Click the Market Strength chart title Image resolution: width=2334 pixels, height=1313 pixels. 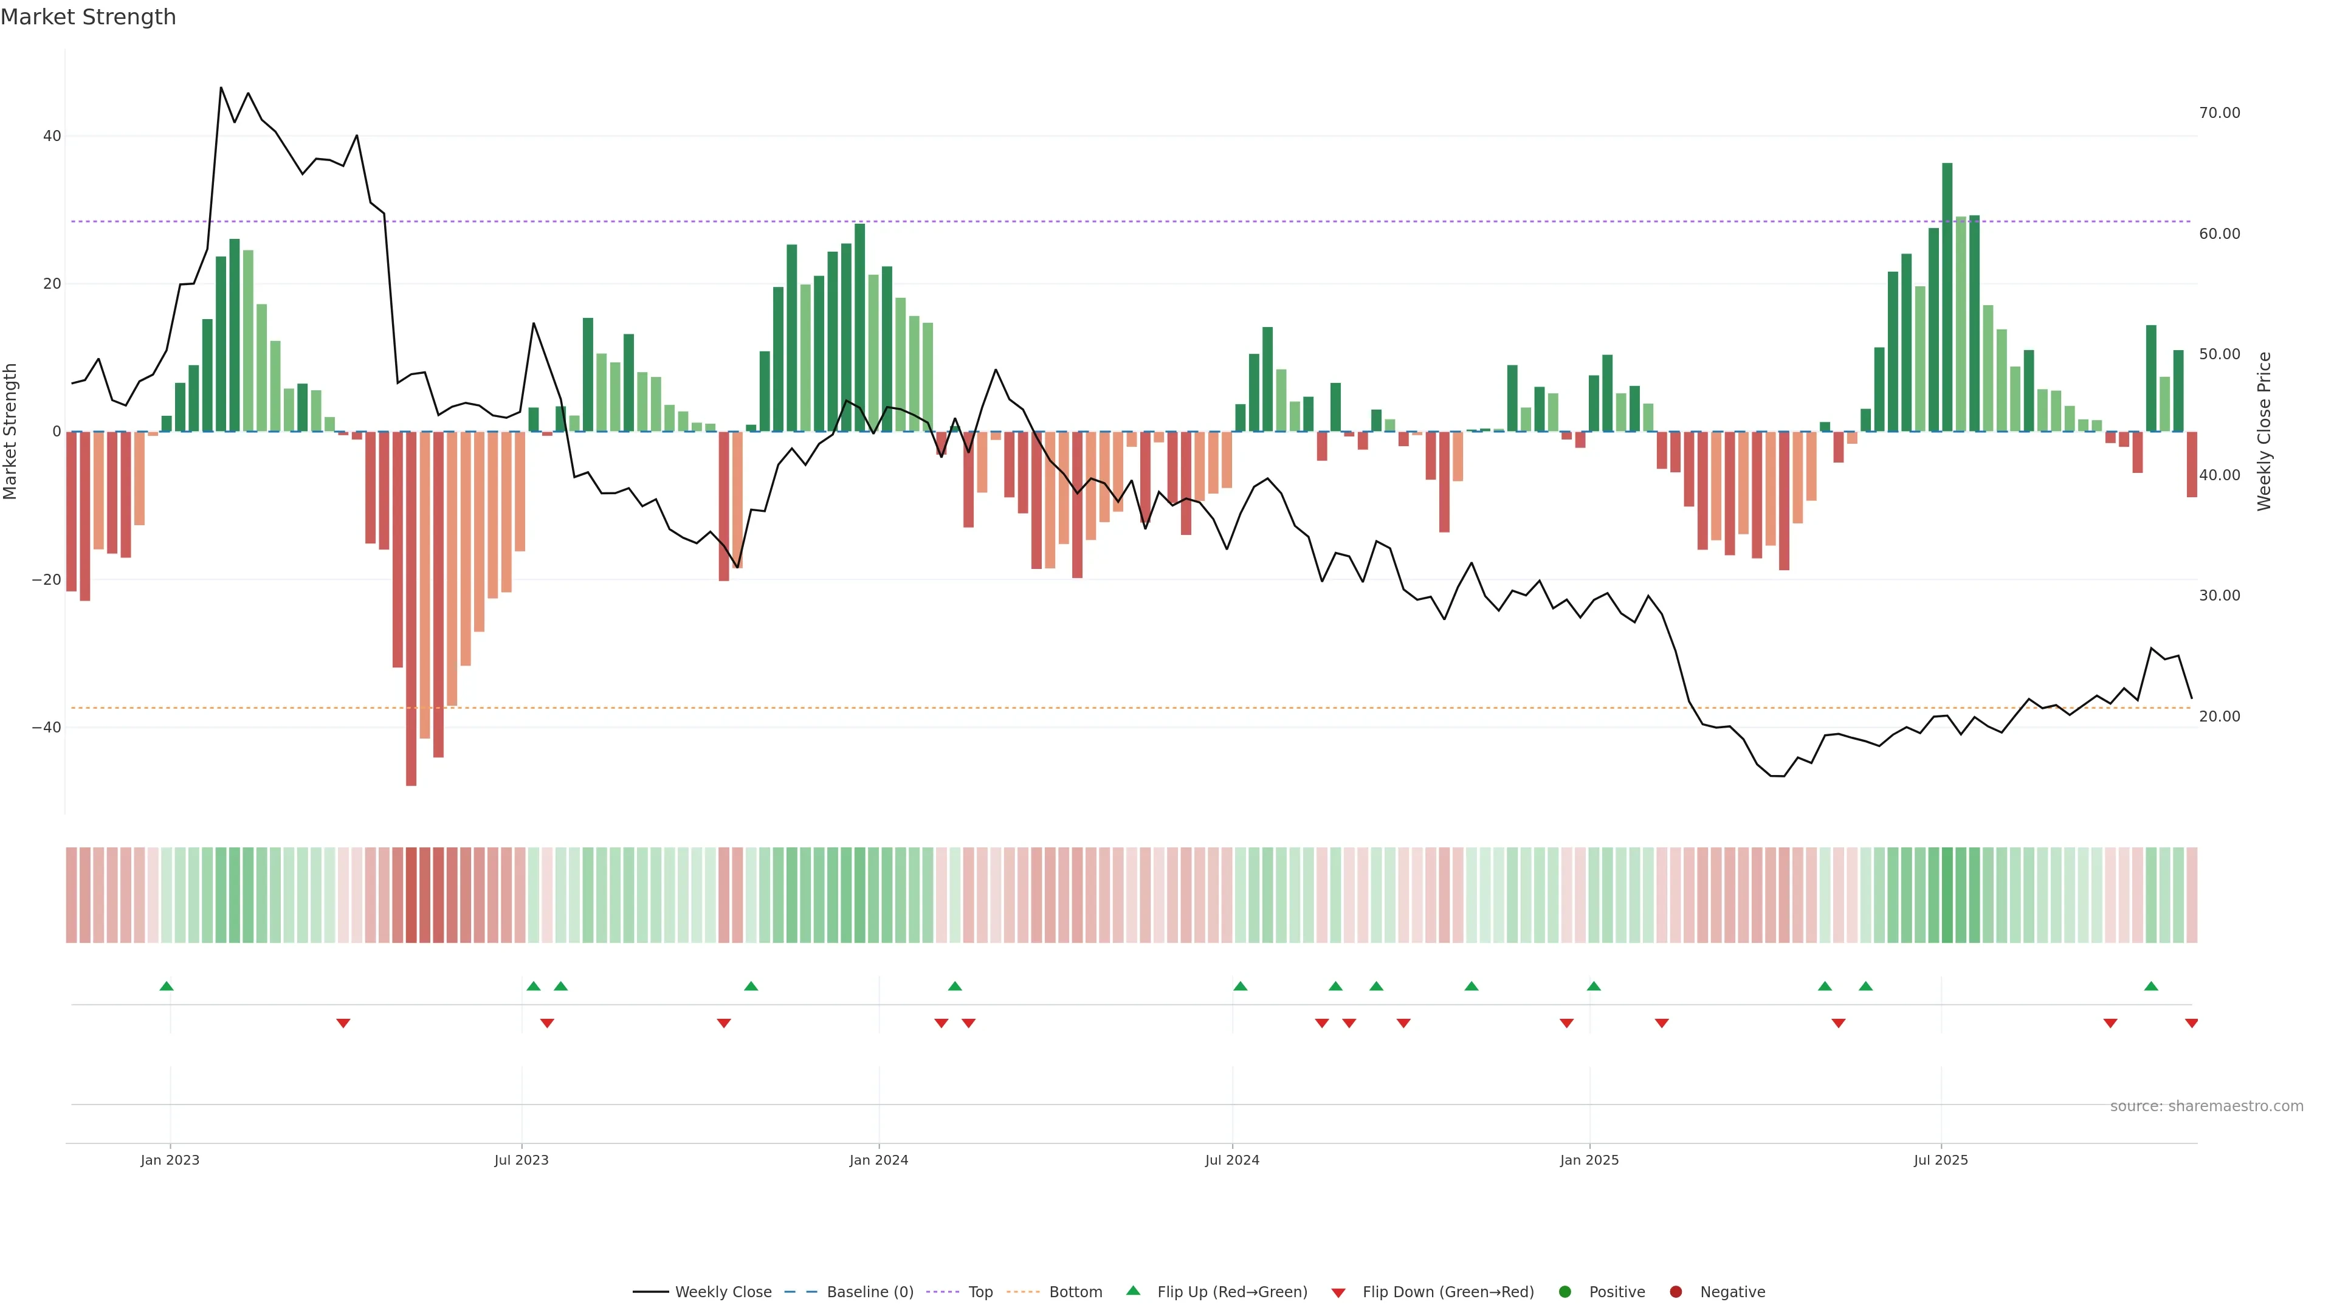pos(88,17)
